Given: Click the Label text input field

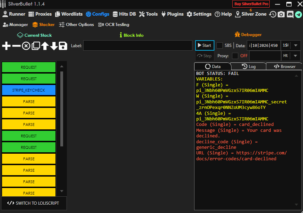Looking at the screenshot, I should (x=138, y=45).
